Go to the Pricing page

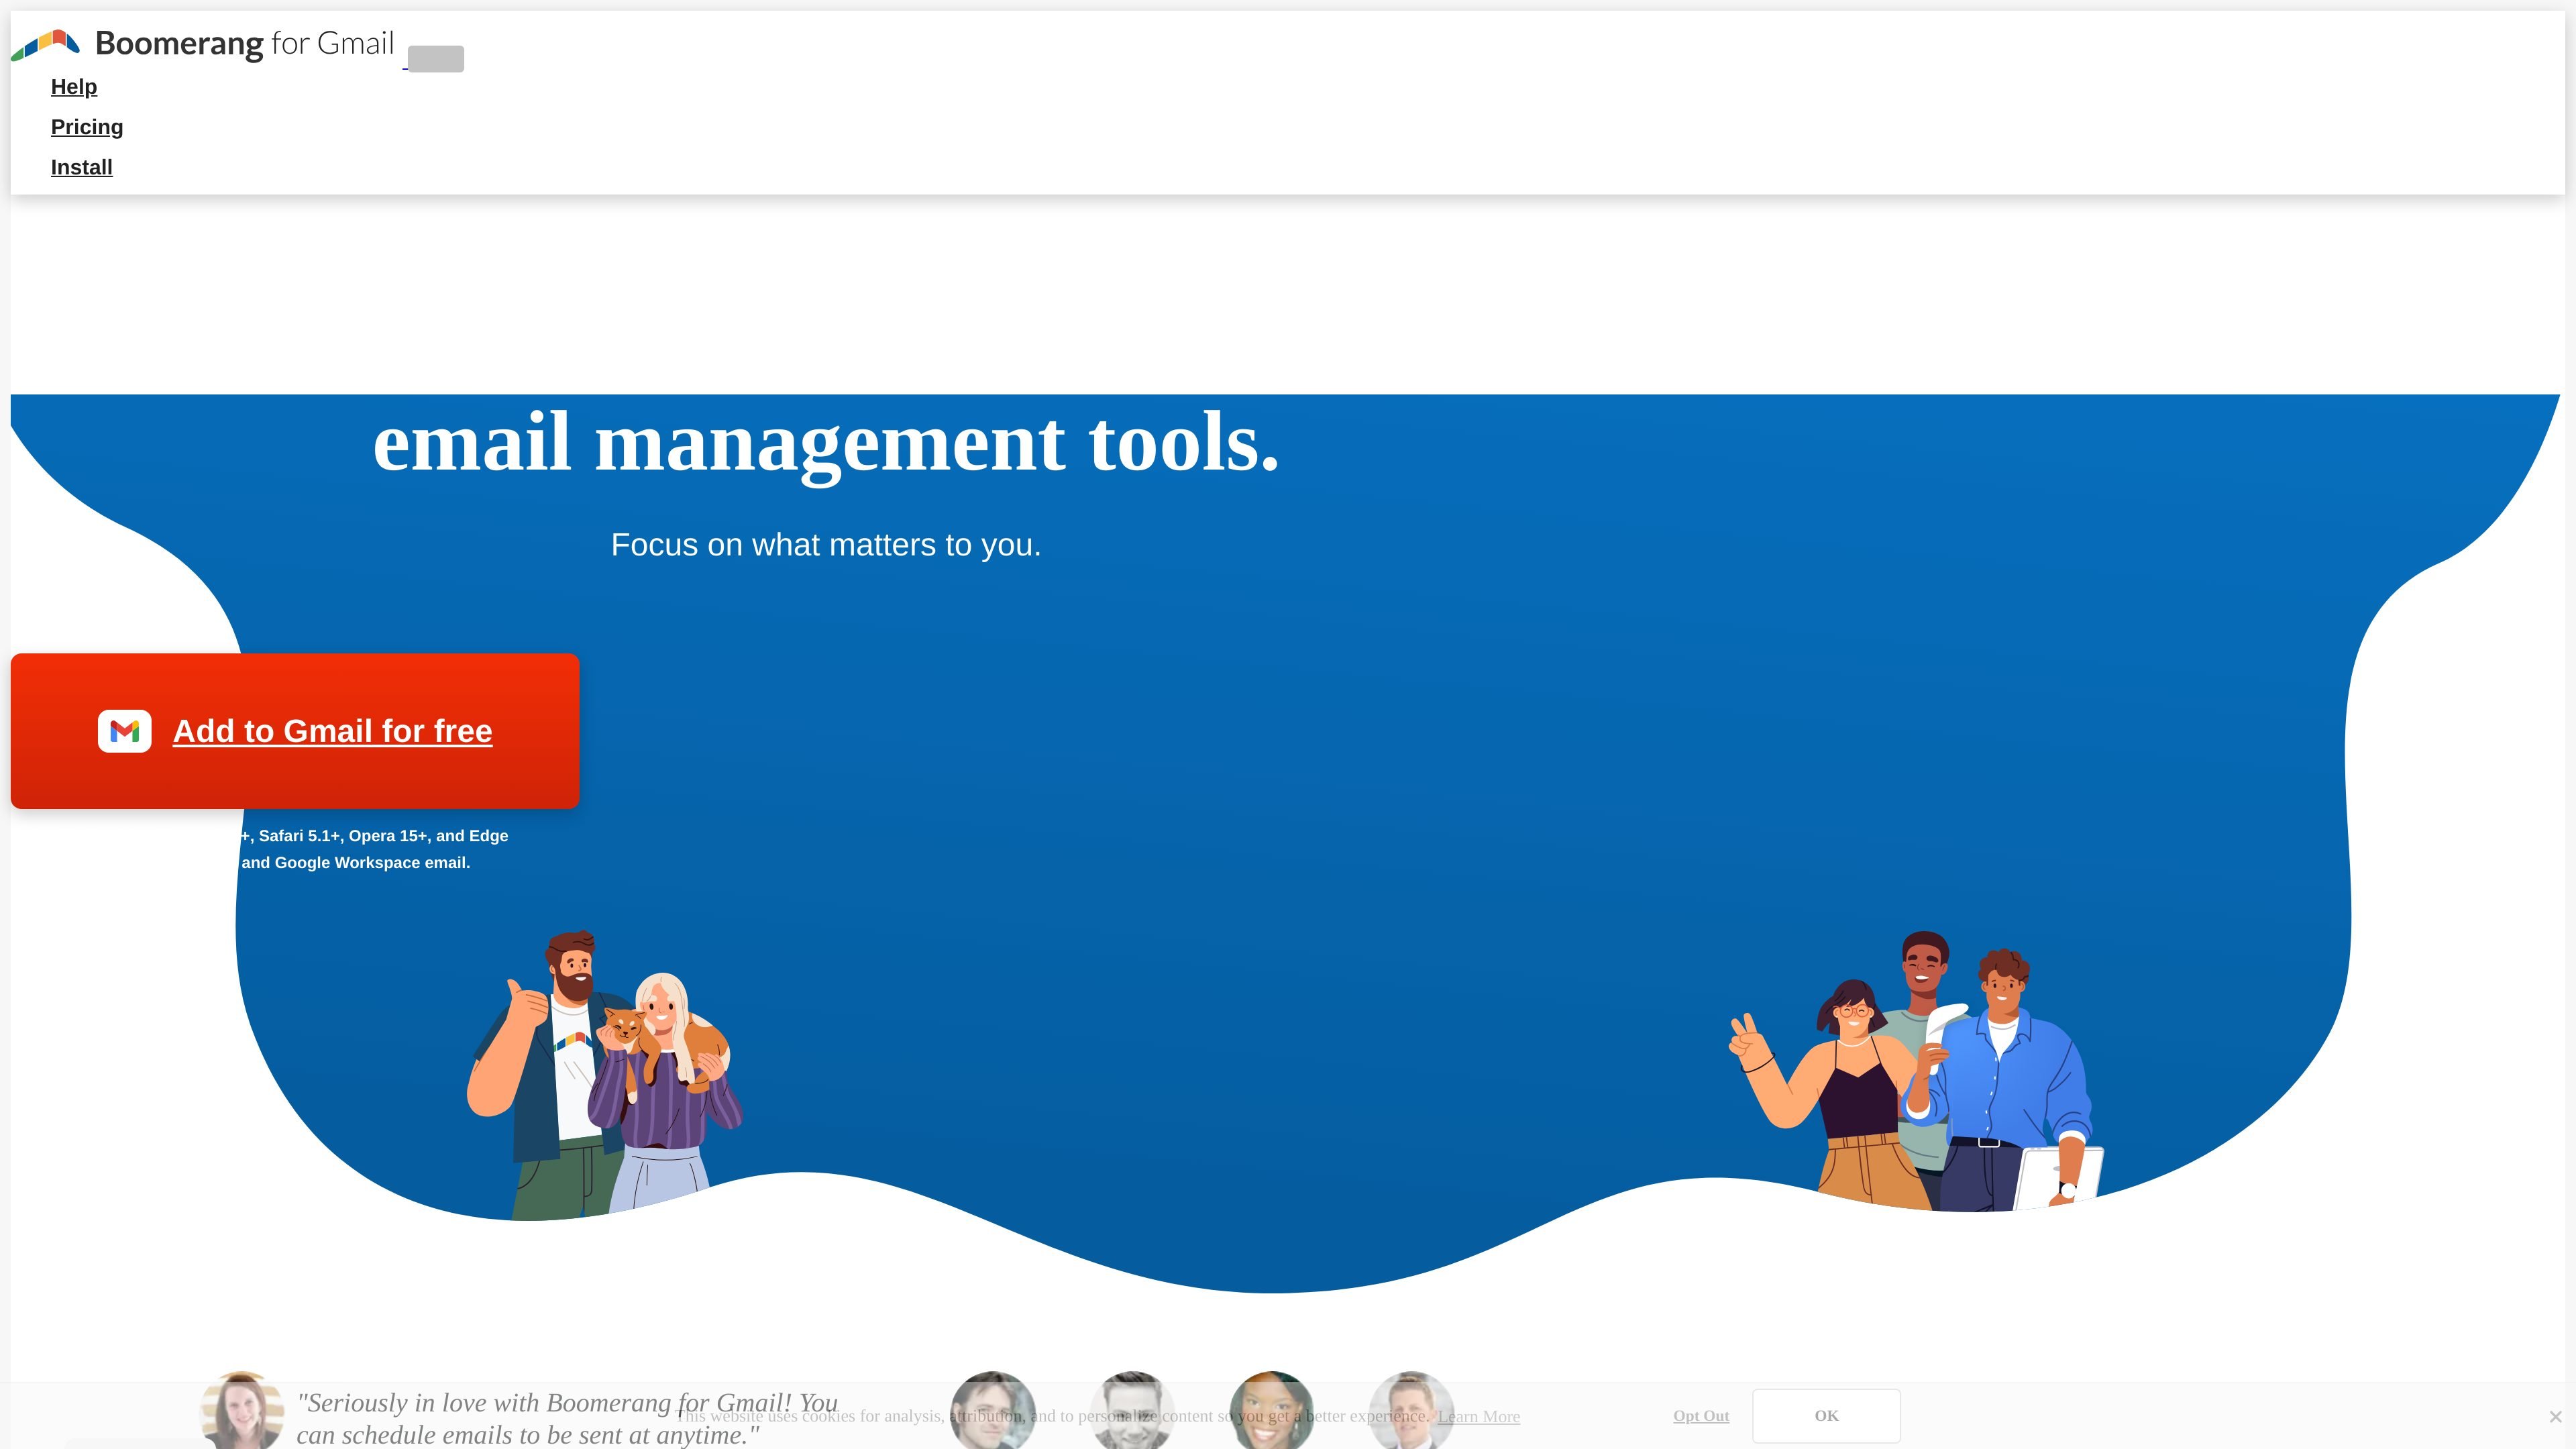87,127
